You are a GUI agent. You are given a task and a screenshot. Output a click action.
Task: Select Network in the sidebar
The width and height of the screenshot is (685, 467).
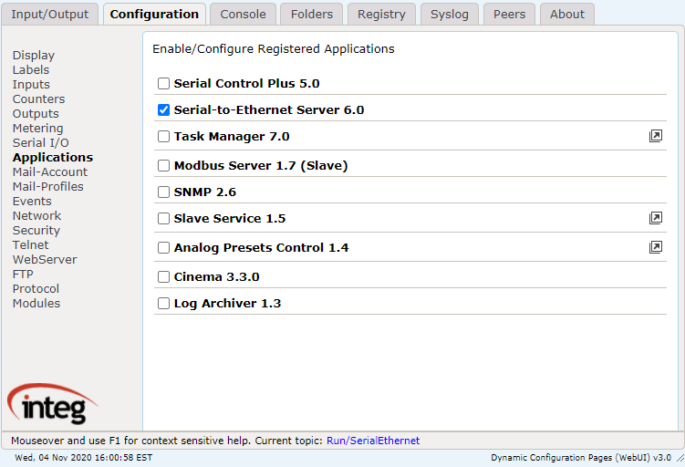(37, 215)
